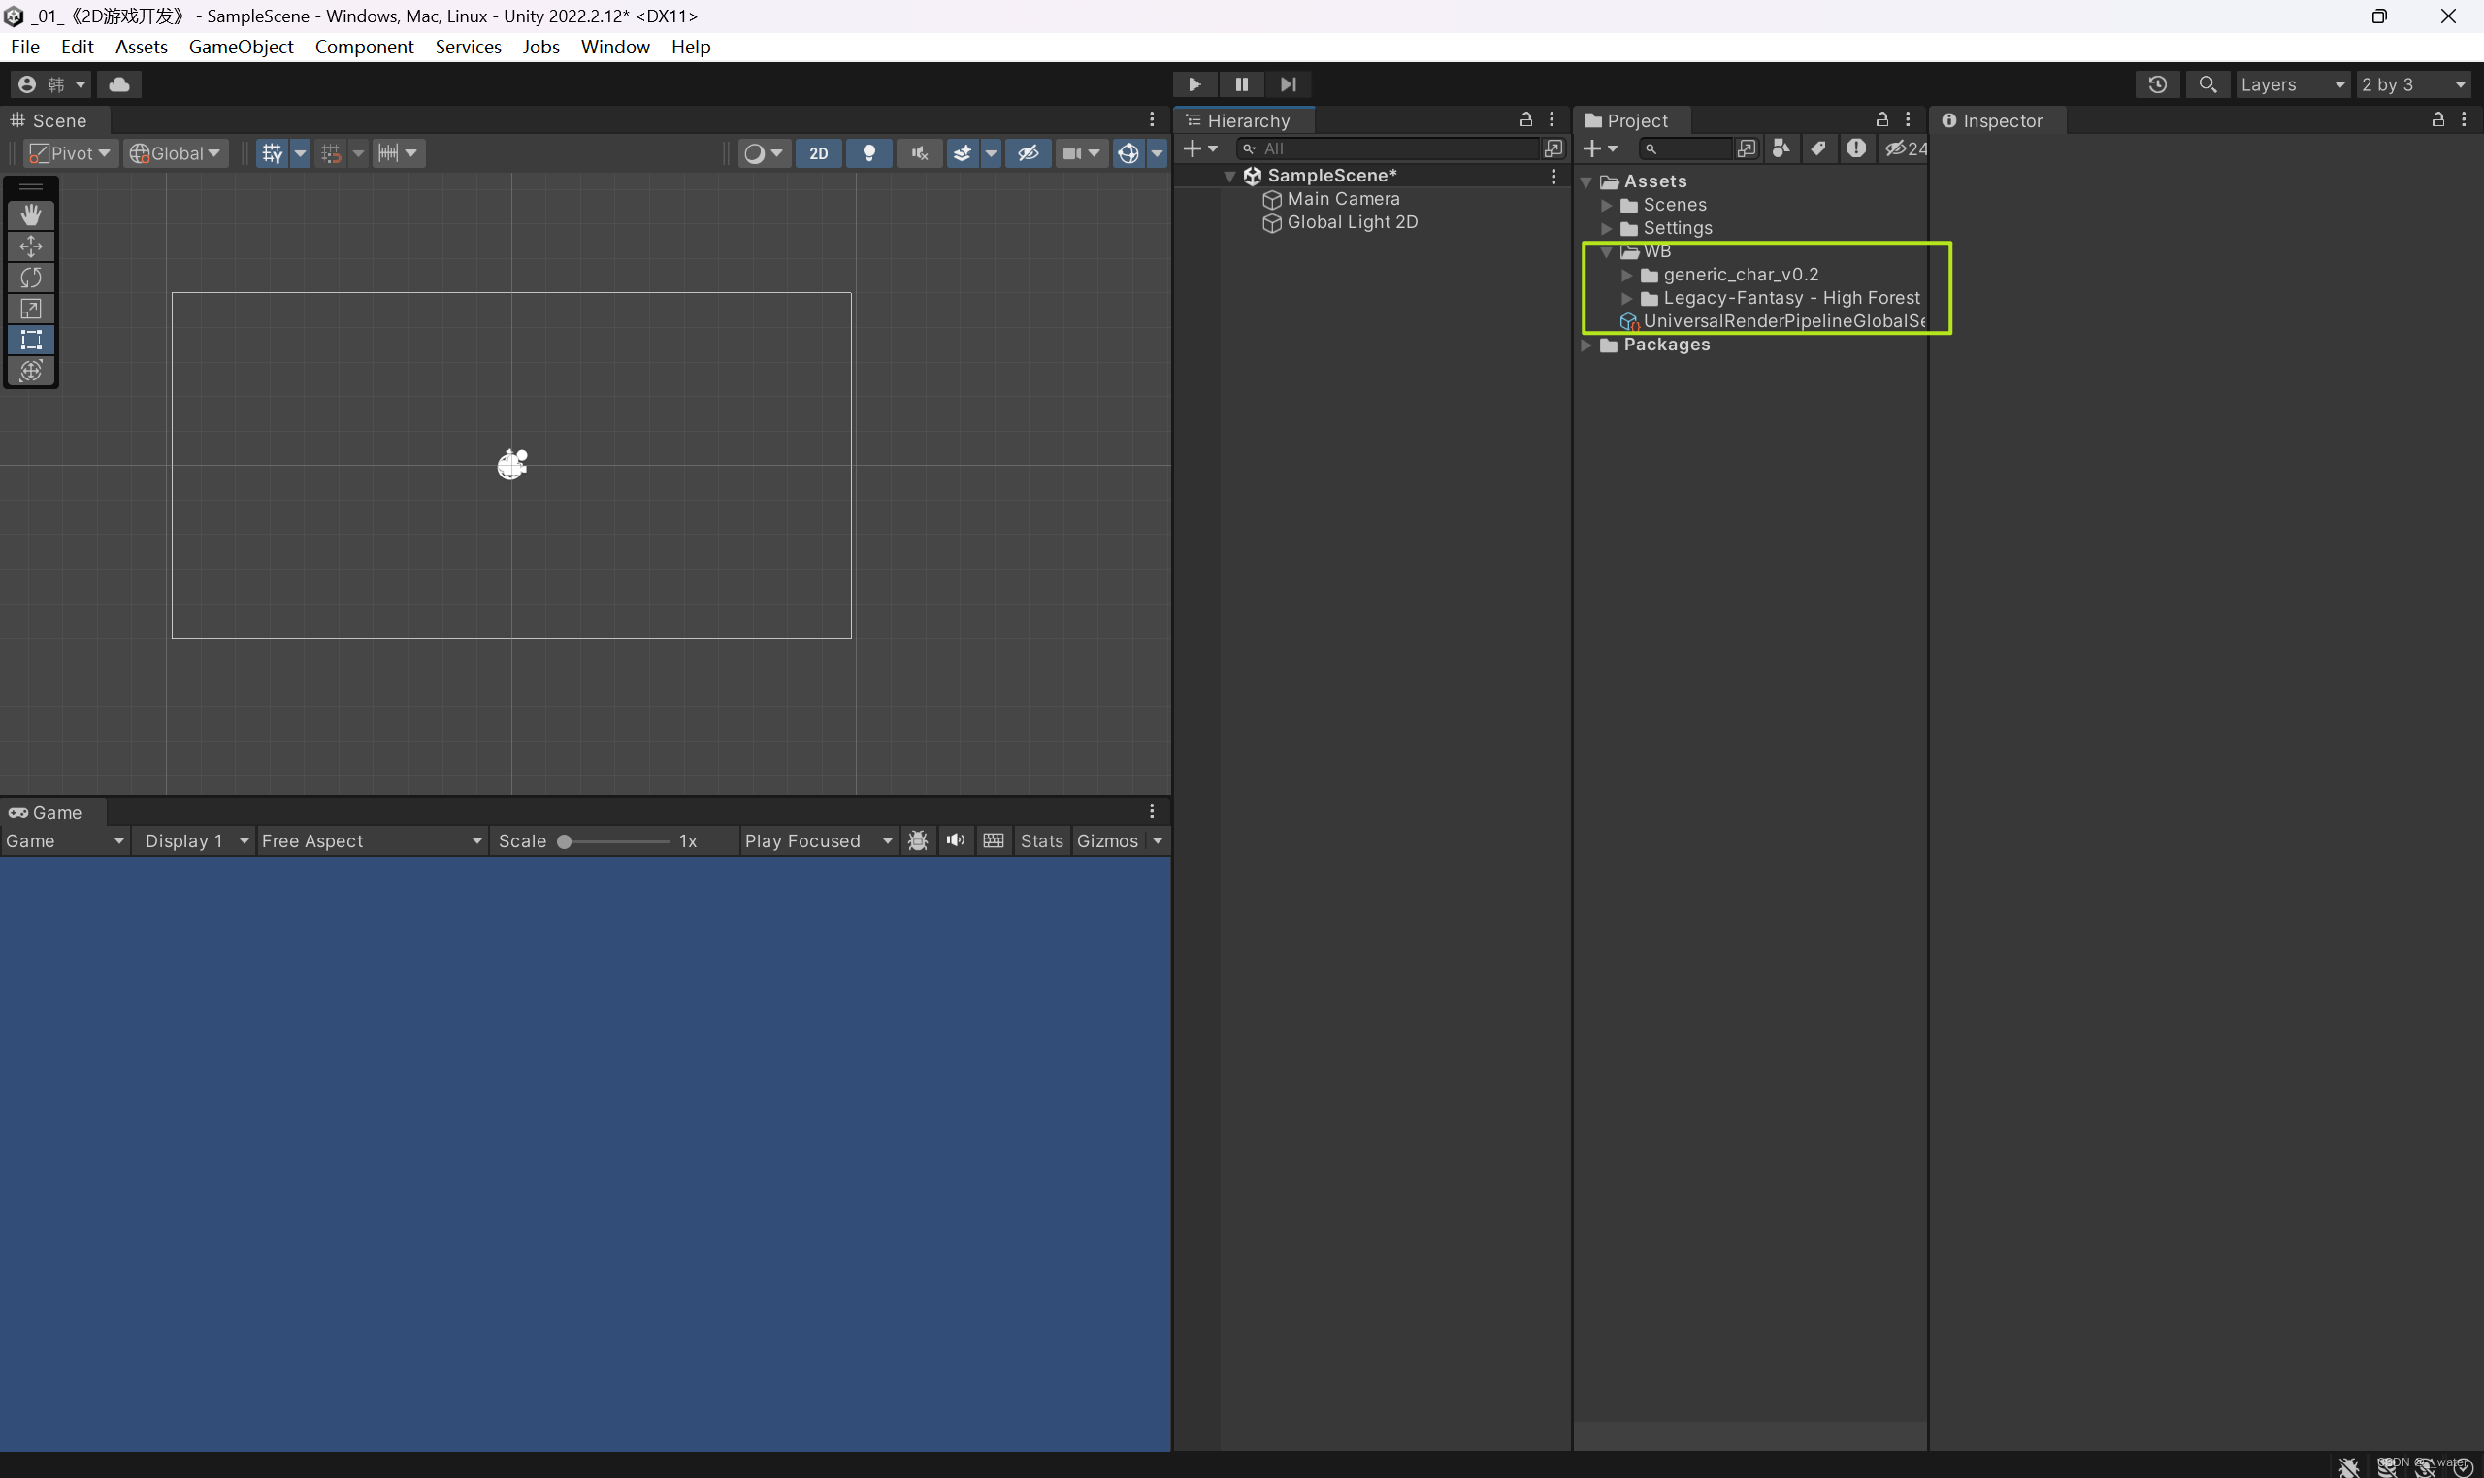Expand the Legacy-Fantasy - High Forest folder

click(1627, 298)
